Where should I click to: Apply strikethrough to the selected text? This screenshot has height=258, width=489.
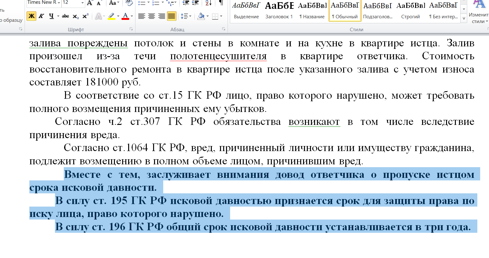[x=65, y=16]
